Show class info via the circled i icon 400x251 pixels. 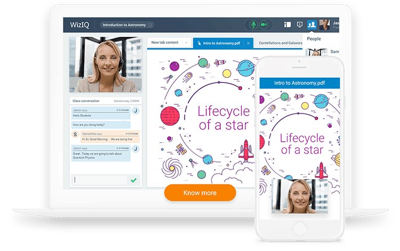click(150, 25)
